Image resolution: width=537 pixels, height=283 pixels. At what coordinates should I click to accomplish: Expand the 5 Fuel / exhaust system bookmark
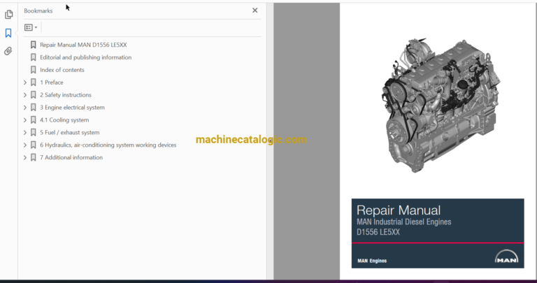pyautogui.click(x=25, y=133)
